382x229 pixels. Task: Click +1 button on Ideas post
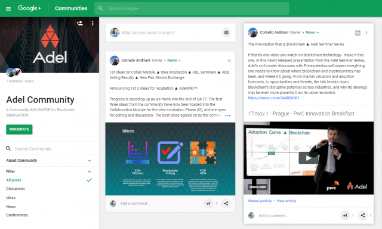pos(208,203)
